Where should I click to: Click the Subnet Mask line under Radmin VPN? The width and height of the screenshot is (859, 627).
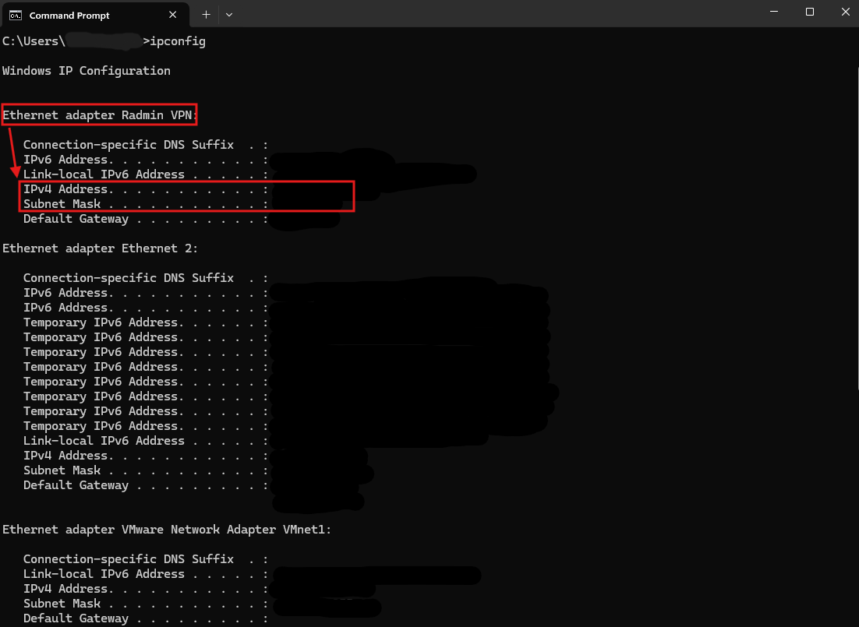(x=146, y=204)
